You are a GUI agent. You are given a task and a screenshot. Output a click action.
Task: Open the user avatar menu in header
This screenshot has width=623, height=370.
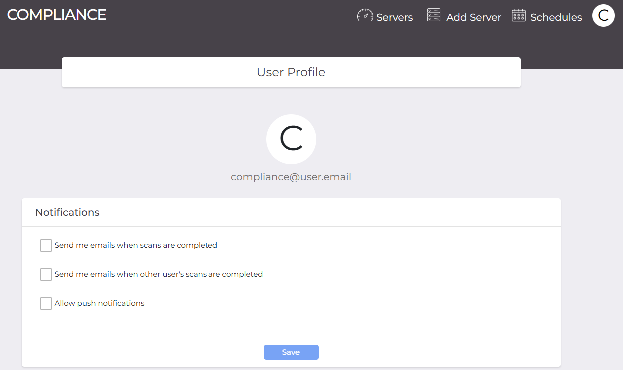pyautogui.click(x=603, y=15)
